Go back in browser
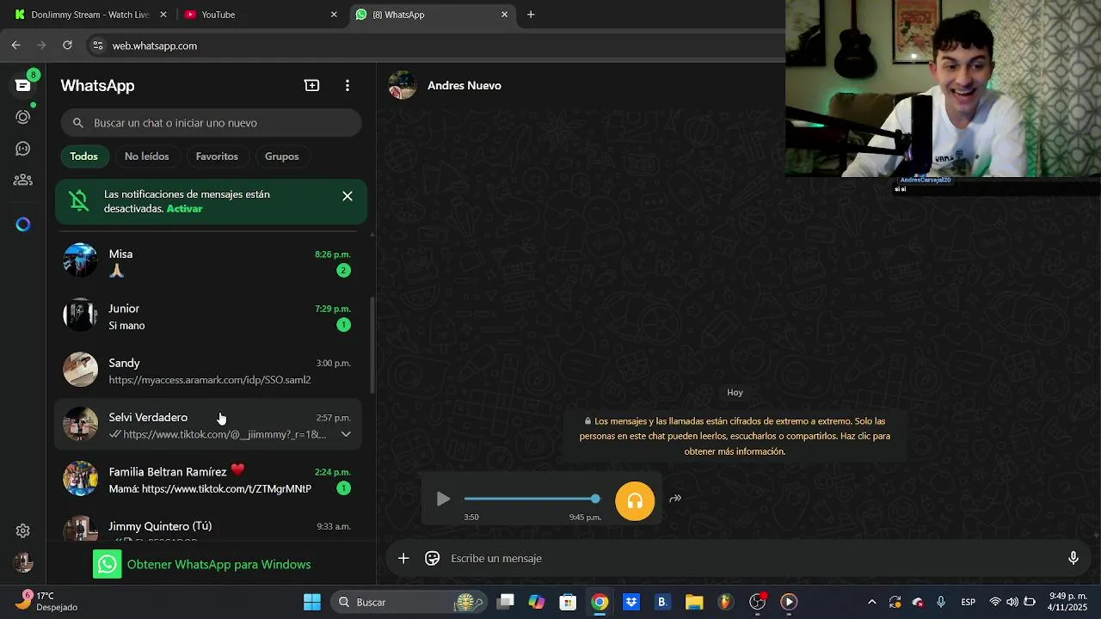1101x619 pixels. click(x=15, y=46)
